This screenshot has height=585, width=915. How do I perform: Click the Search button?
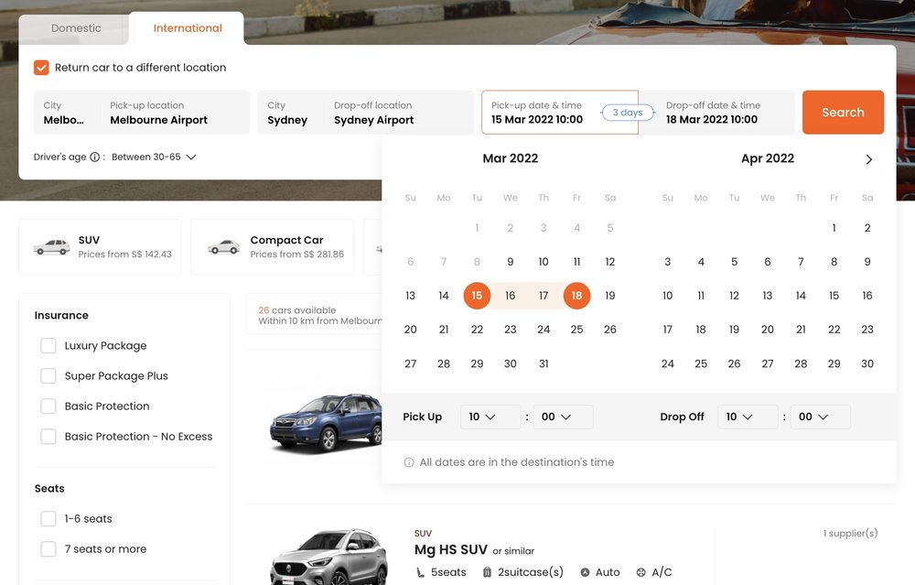point(843,112)
